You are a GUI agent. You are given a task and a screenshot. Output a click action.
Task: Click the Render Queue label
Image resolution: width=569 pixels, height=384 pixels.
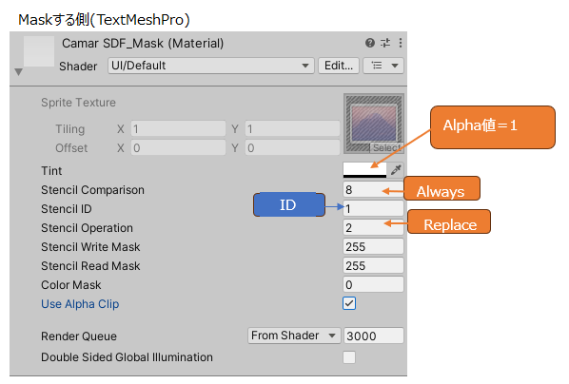(x=79, y=336)
